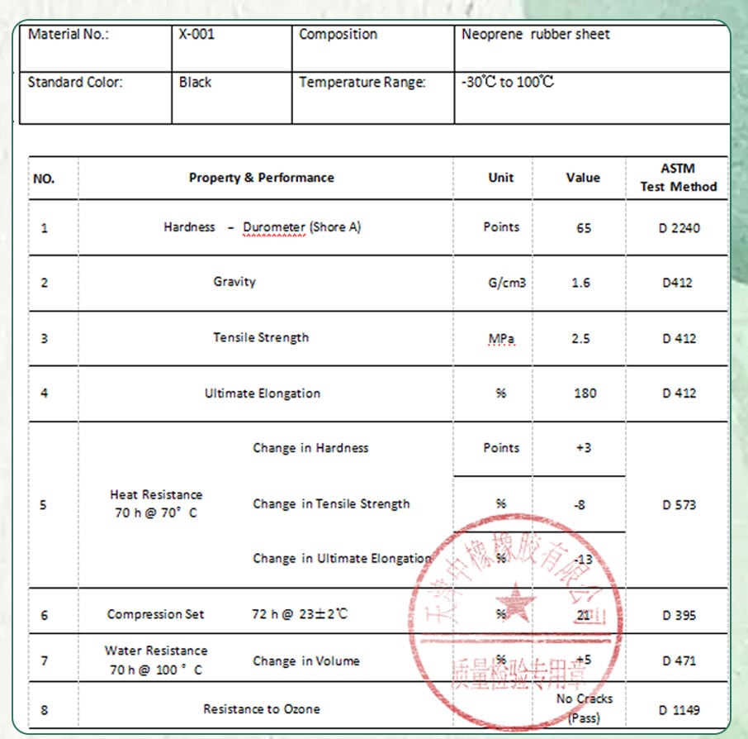The image size is (748, 739).
Task: Select the test method 'D 395'
Action: coord(679,615)
